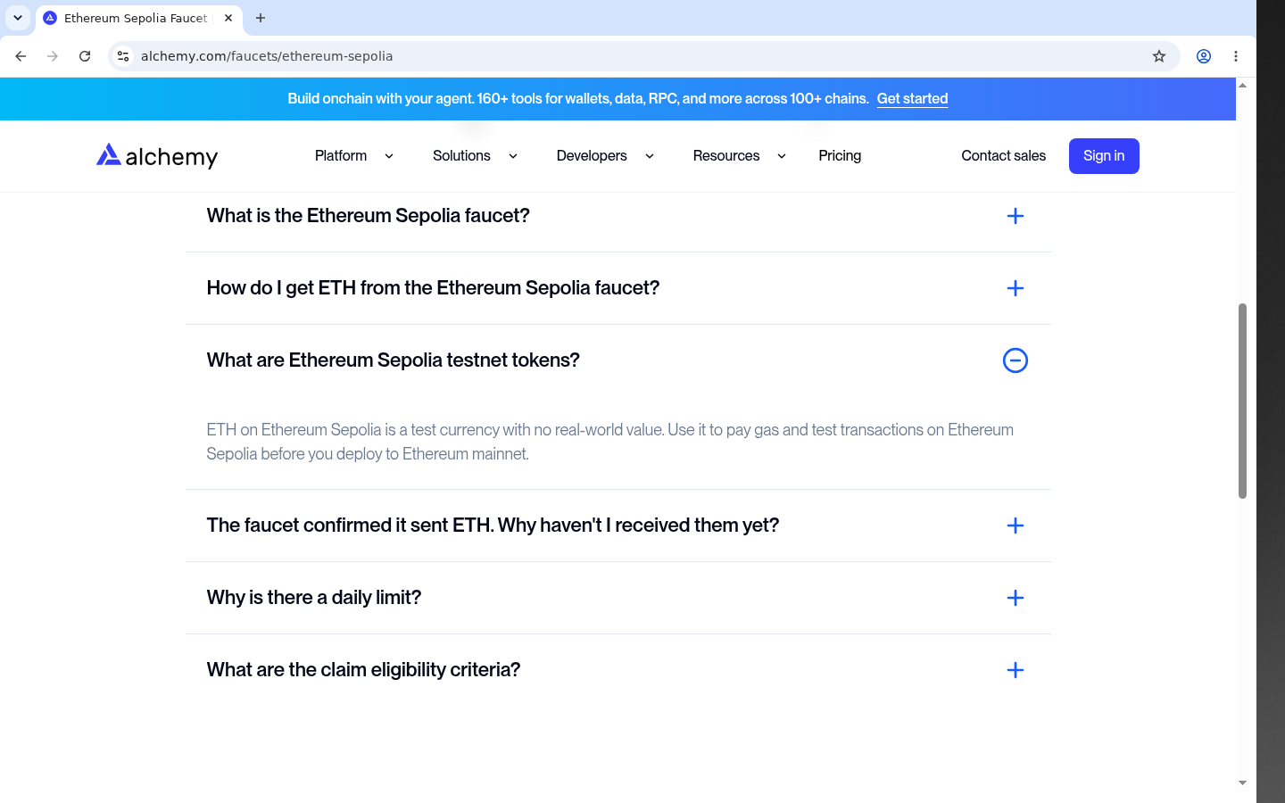Viewport: 1285px width, 803px height.
Task: Click heading "What are Ethereum Sepolia testnet tokens?"
Action: click(x=393, y=360)
